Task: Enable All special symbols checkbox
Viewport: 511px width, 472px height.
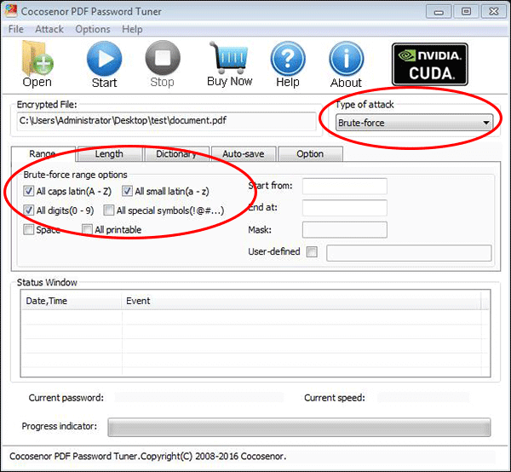Action: [109, 210]
